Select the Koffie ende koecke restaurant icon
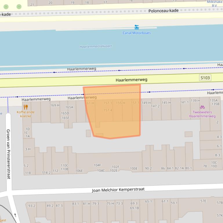This screenshot has height=223, width=223. (26, 107)
